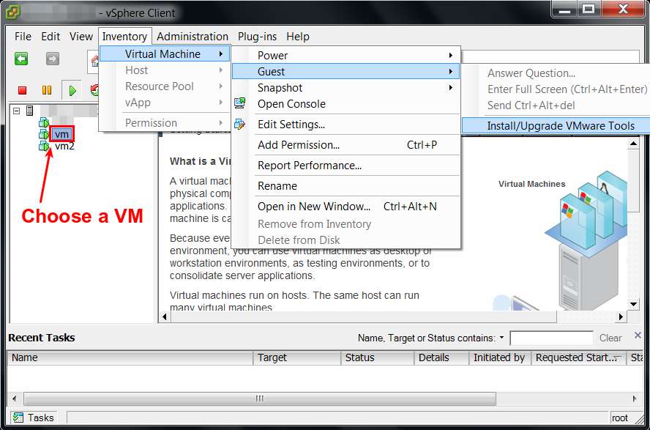Select Open Console menu entry

[x=345, y=104]
